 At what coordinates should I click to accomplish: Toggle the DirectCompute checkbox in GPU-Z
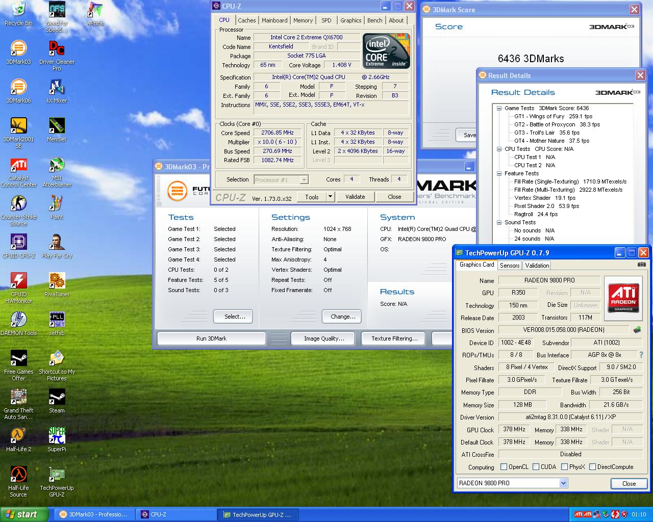tap(593, 466)
